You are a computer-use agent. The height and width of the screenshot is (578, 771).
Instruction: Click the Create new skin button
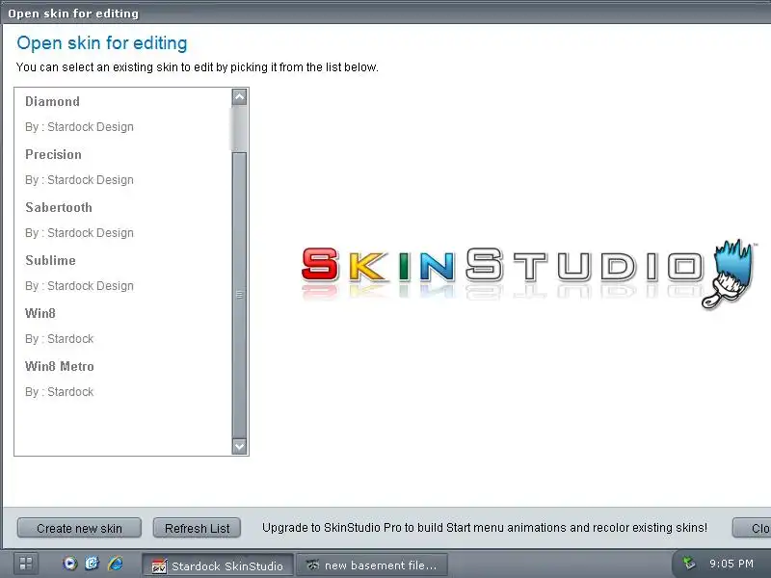coord(79,528)
